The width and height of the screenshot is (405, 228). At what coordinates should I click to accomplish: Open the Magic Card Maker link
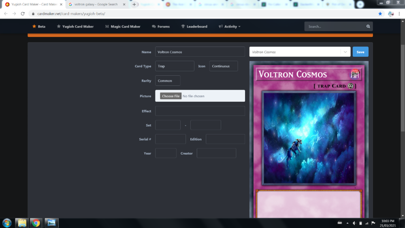coord(123,26)
